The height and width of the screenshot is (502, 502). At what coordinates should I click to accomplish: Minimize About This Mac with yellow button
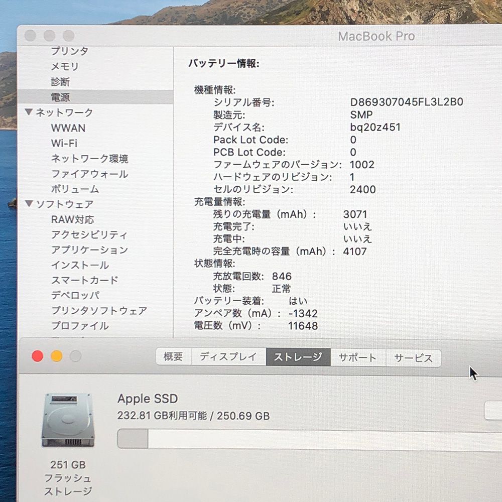tap(57, 356)
